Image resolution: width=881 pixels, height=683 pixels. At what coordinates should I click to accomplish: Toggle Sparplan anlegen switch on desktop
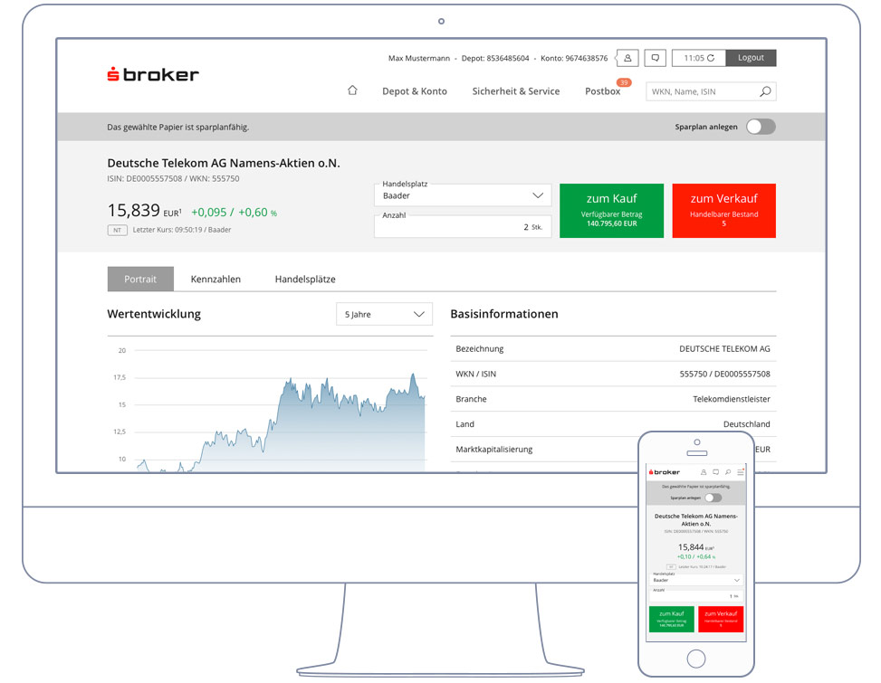click(x=761, y=127)
